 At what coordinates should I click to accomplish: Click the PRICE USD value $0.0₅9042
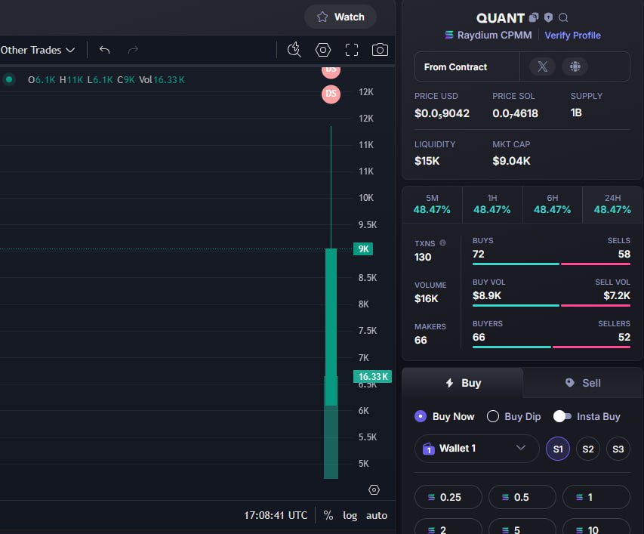[442, 113]
